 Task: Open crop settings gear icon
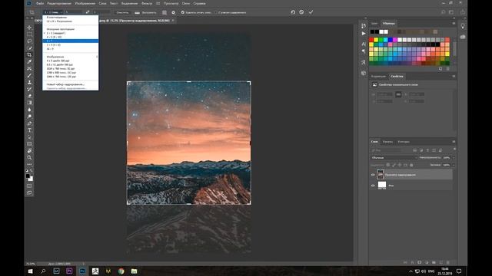tap(173, 12)
